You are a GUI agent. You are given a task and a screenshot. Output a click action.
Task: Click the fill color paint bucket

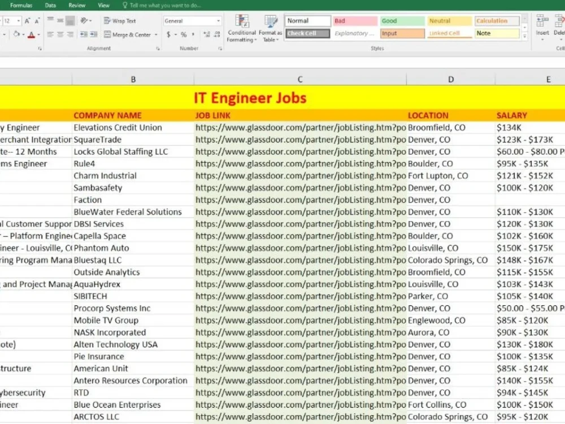point(16,34)
